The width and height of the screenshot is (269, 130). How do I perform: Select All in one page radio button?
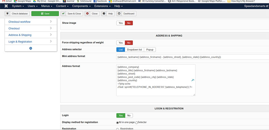tap(117, 123)
